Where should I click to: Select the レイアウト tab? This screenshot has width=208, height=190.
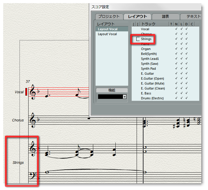(x=138, y=17)
